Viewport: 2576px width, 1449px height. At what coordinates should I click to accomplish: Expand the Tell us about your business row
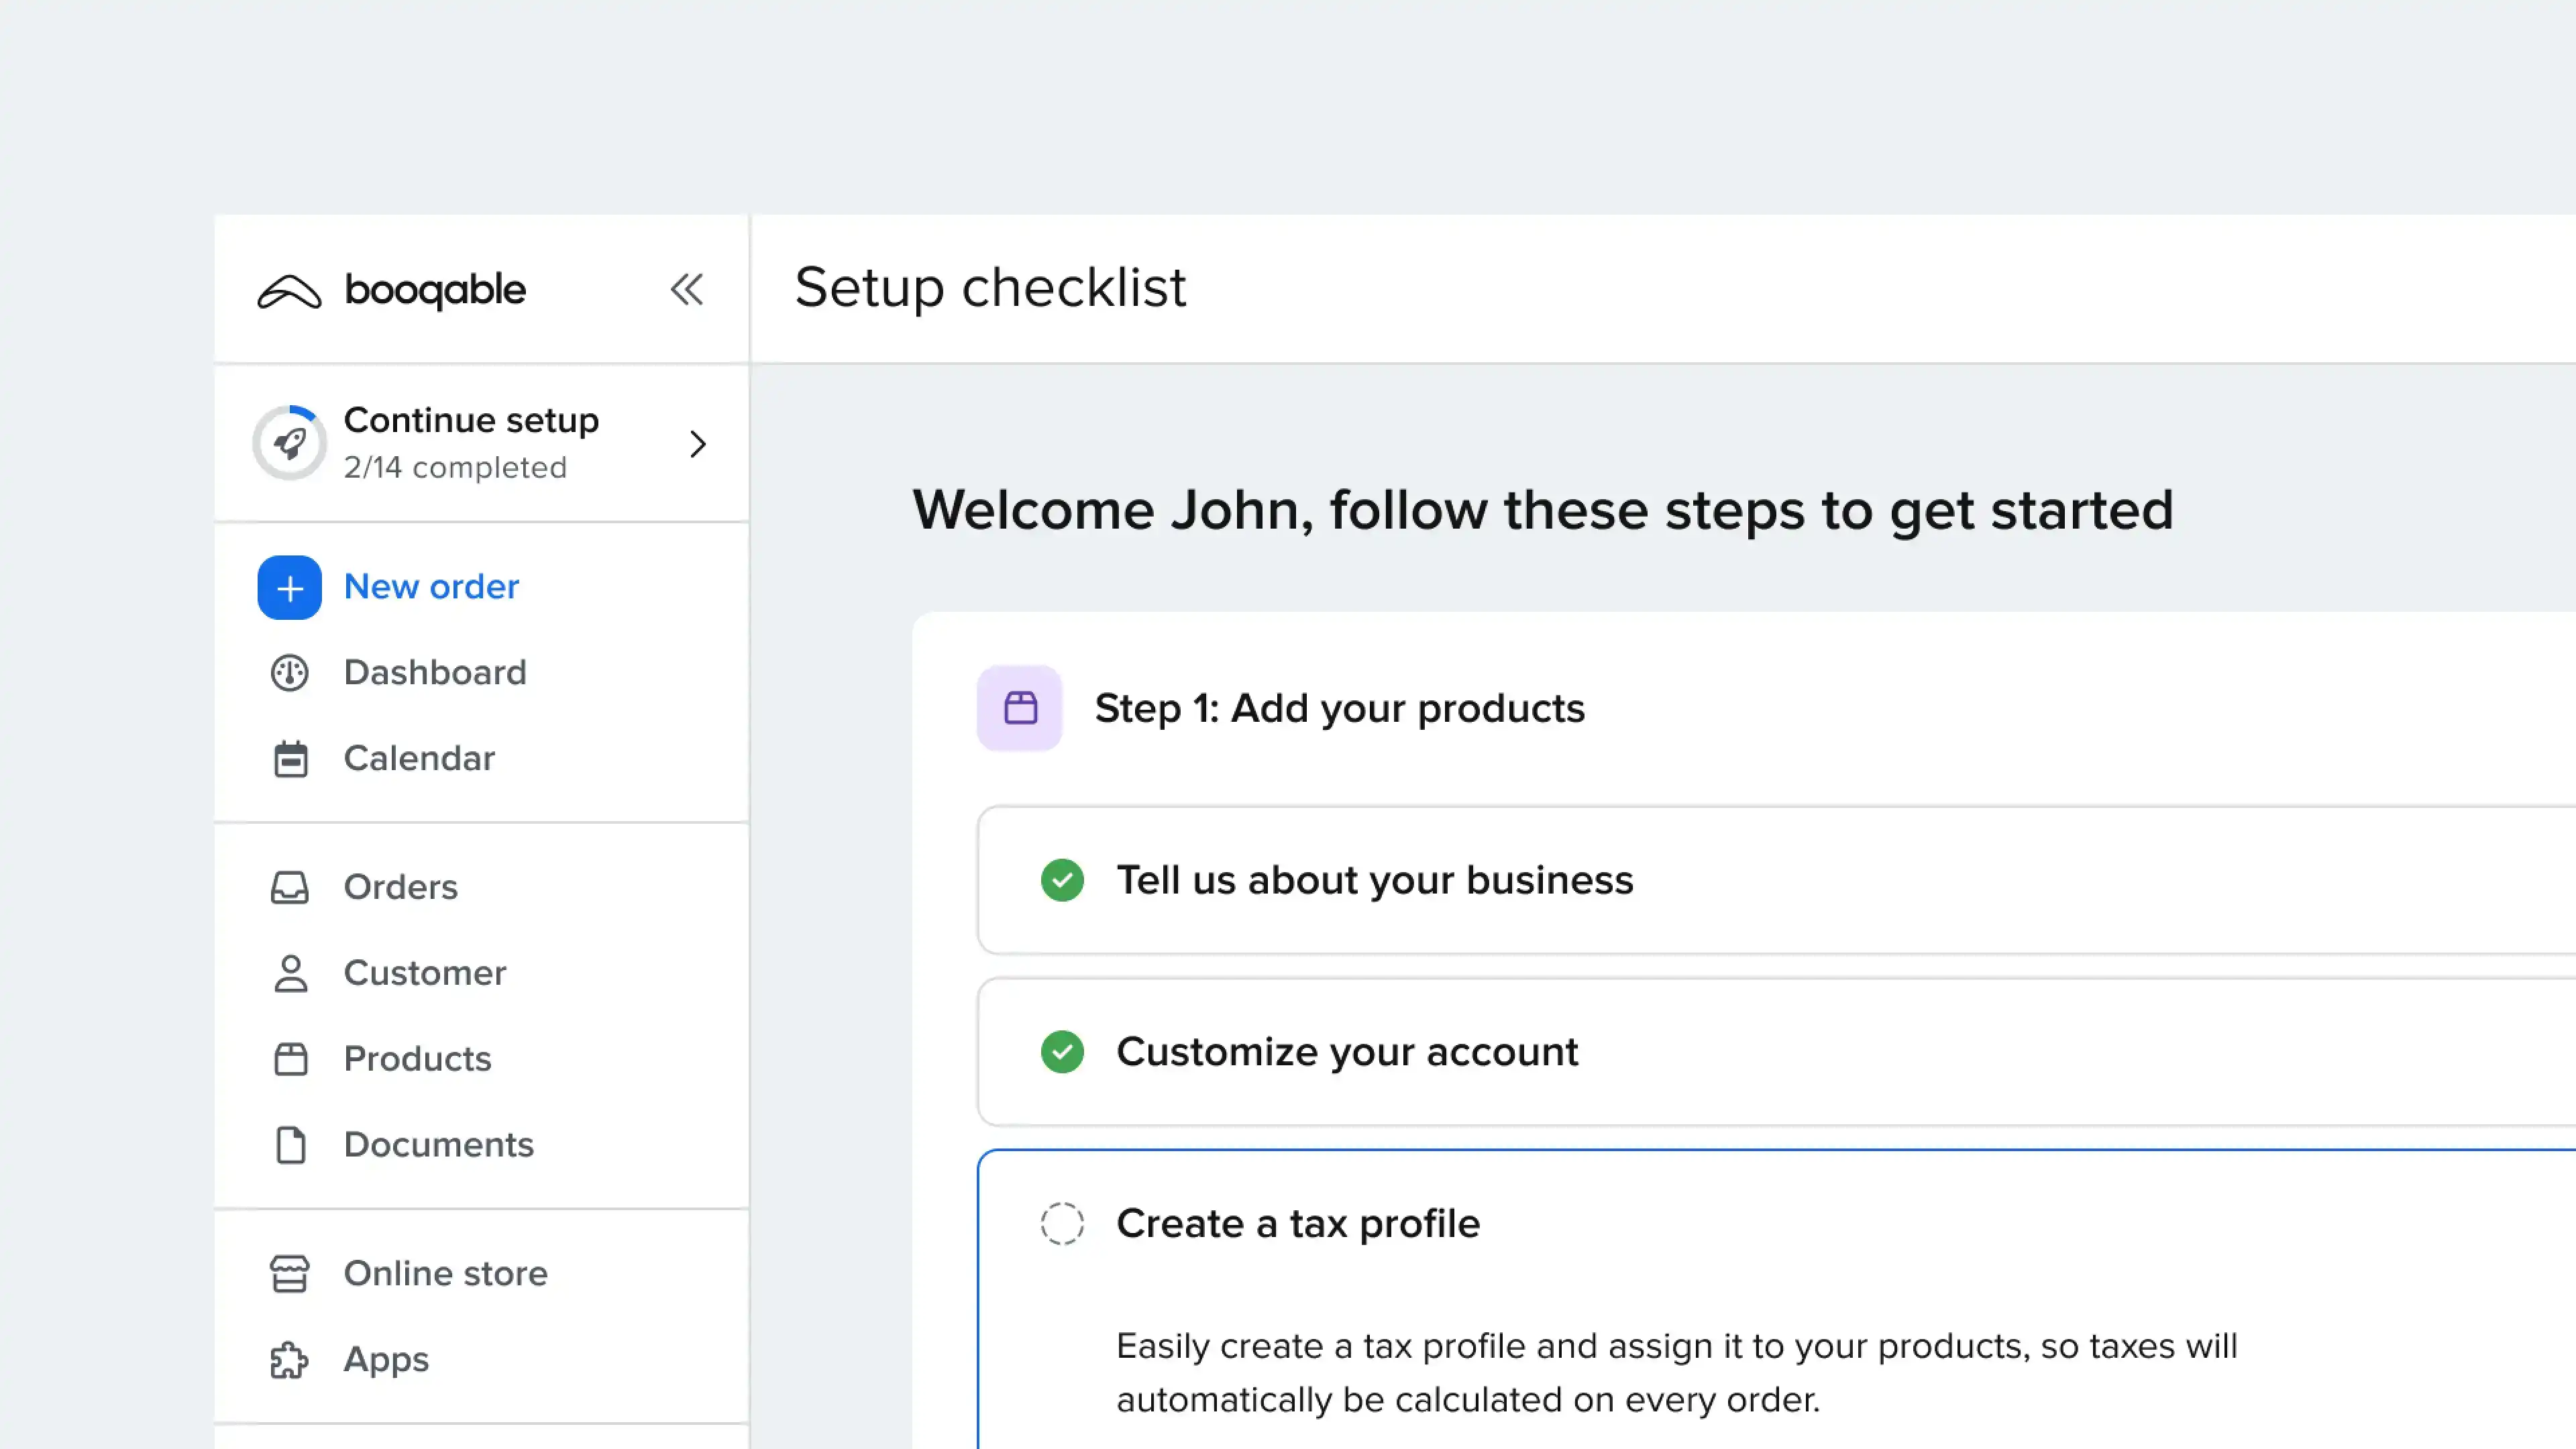(x=1374, y=880)
